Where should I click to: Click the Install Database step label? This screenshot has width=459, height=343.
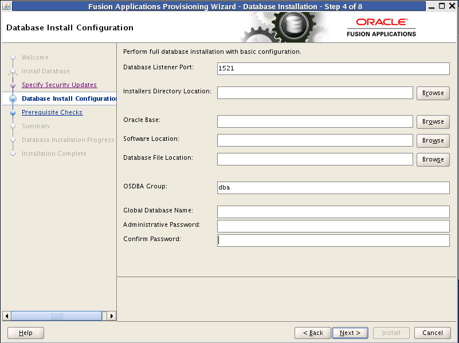pos(46,71)
